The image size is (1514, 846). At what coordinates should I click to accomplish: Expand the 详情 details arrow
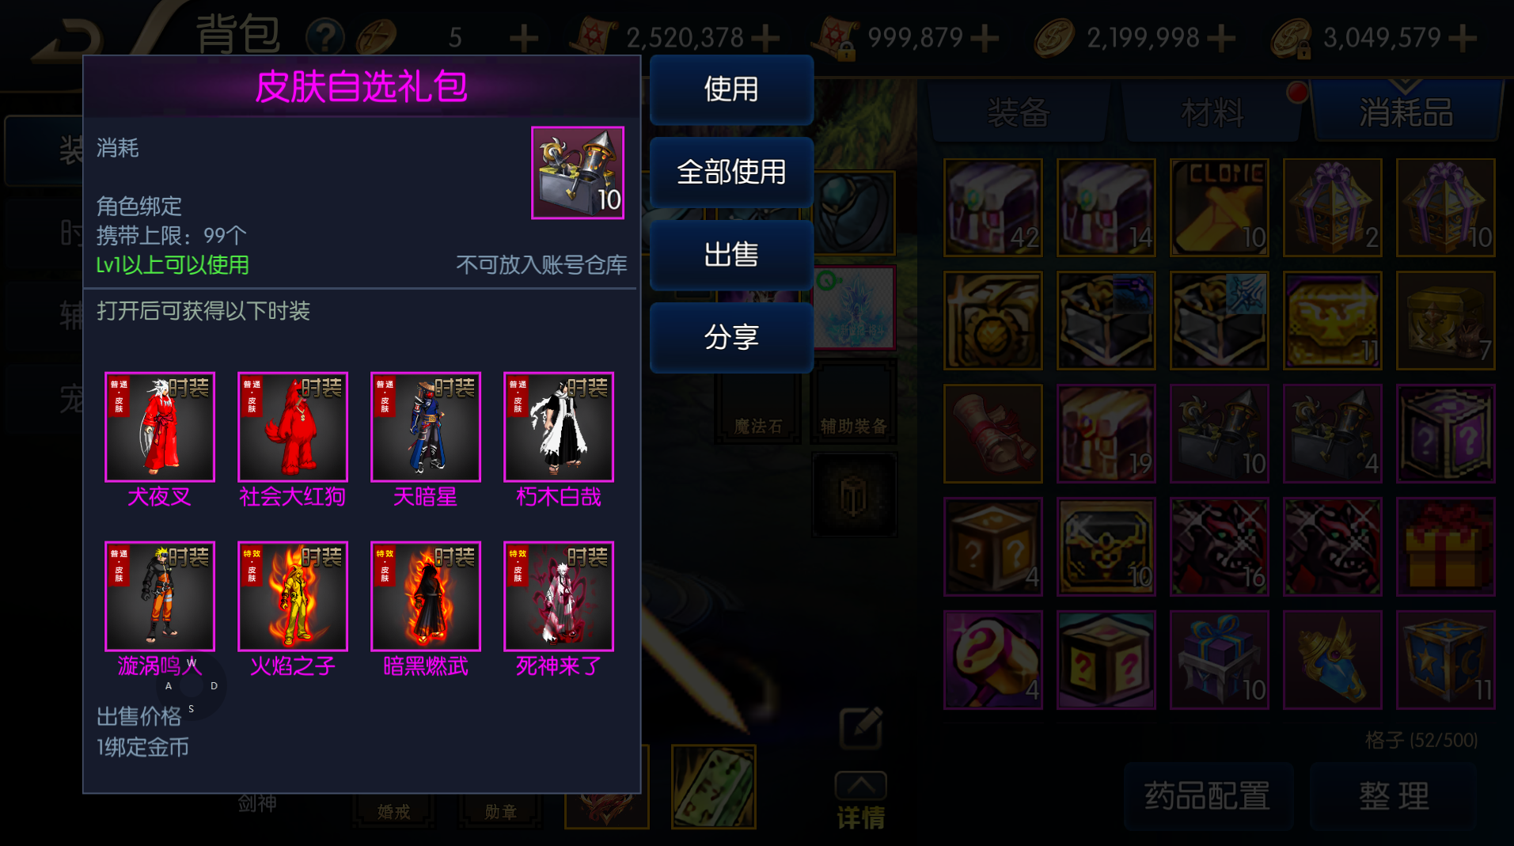tap(860, 786)
